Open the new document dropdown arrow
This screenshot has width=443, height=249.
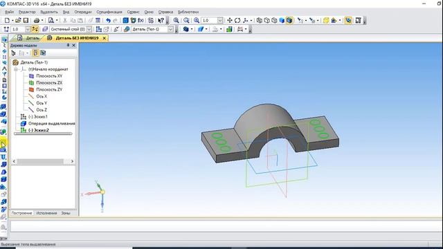[12, 20]
